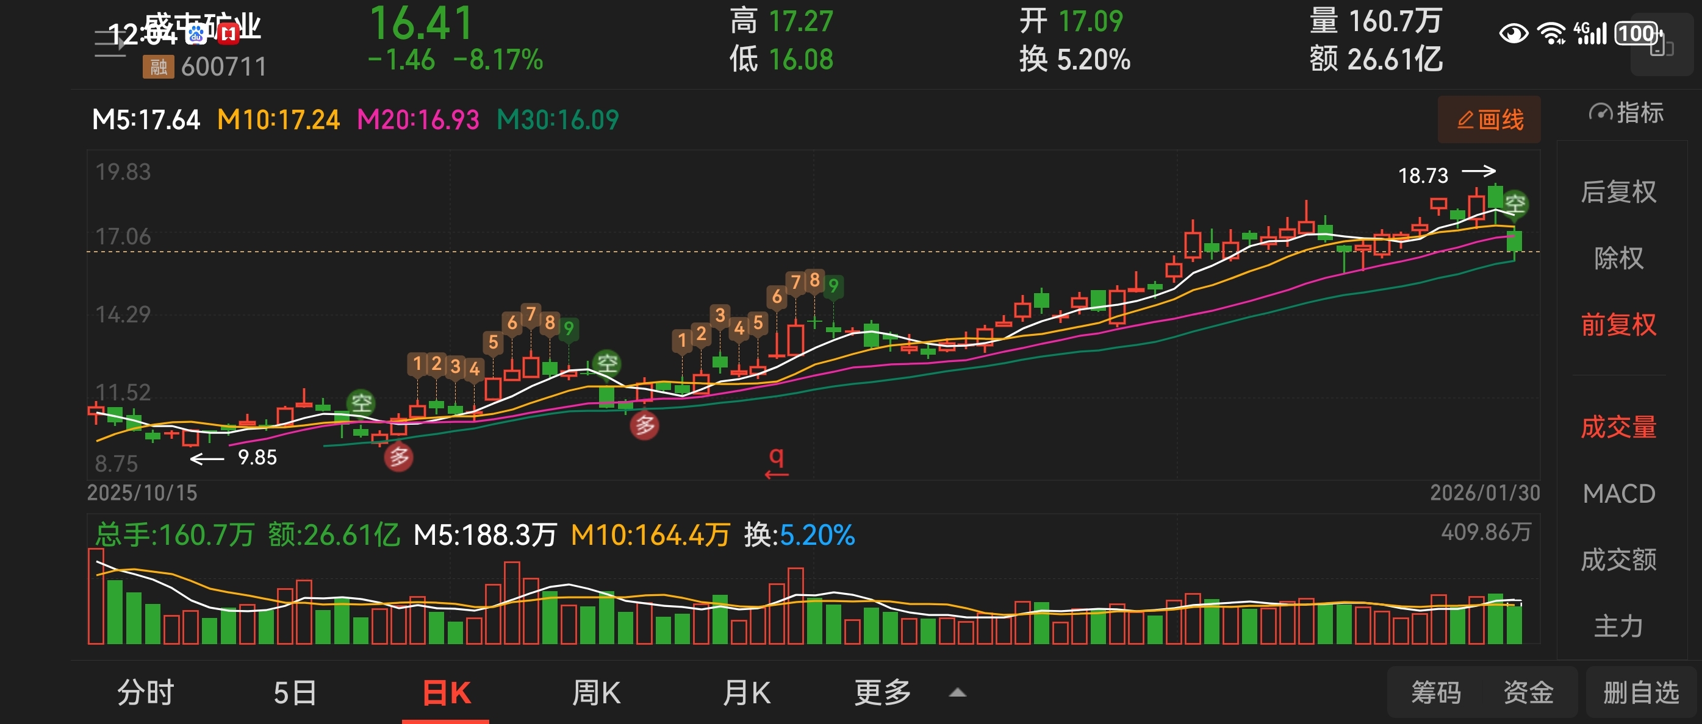Tap the red 多 marker on chart bottom
This screenshot has width=1702, height=724.
[398, 456]
